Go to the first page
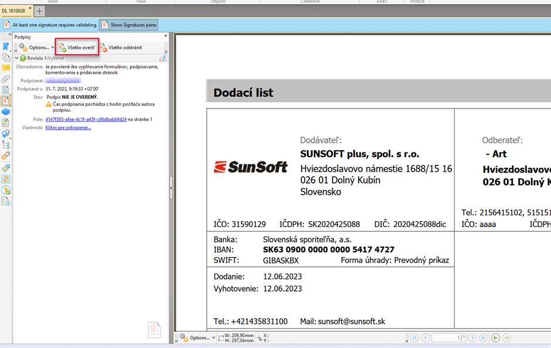This screenshot has height=348, width=551. 415,338
